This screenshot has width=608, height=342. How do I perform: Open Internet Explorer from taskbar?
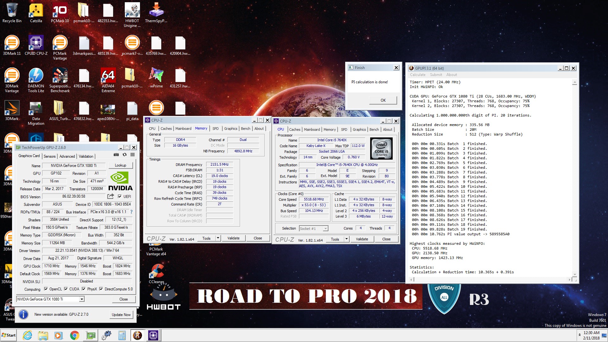pyautogui.click(x=28, y=335)
